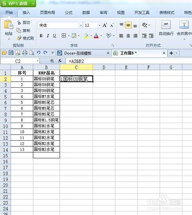Align text to top
The image size is (192, 215).
coord(121,25)
